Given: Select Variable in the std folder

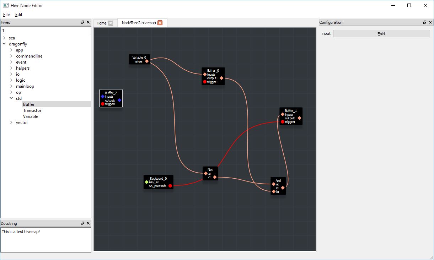Looking at the screenshot, I should point(31,117).
